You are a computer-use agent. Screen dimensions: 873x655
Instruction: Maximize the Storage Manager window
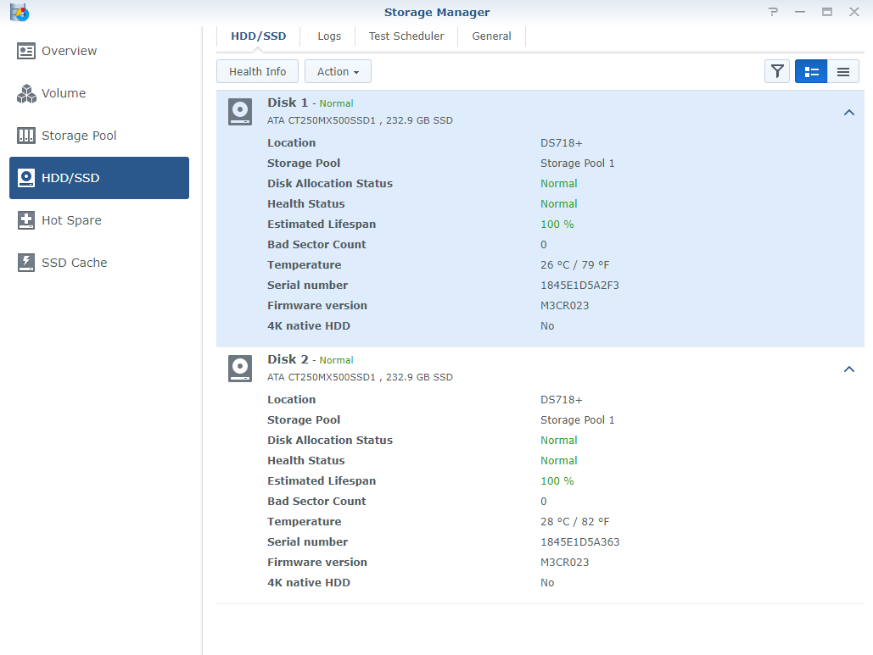tap(827, 12)
